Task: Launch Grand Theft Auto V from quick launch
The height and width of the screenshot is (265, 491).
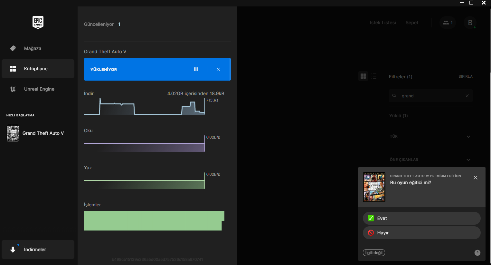Action: point(38,133)
